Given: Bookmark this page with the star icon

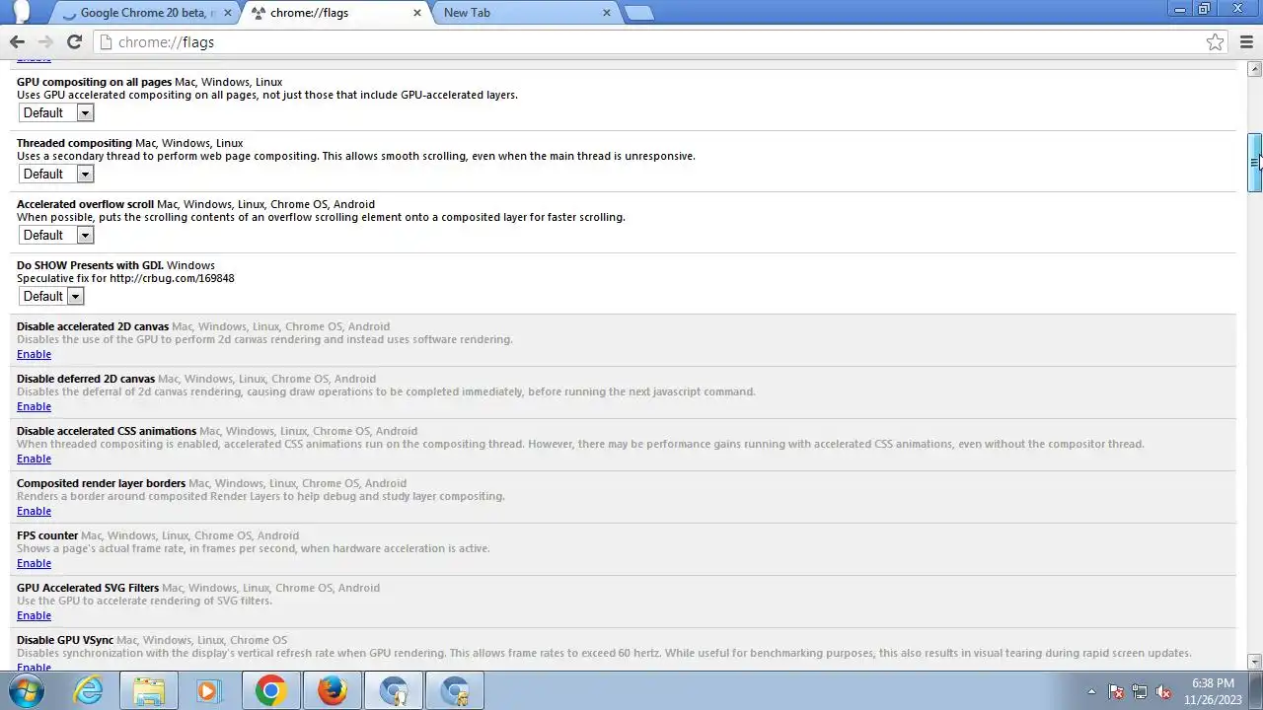Looking at the screenshot, I should [x=1215, y=41].
